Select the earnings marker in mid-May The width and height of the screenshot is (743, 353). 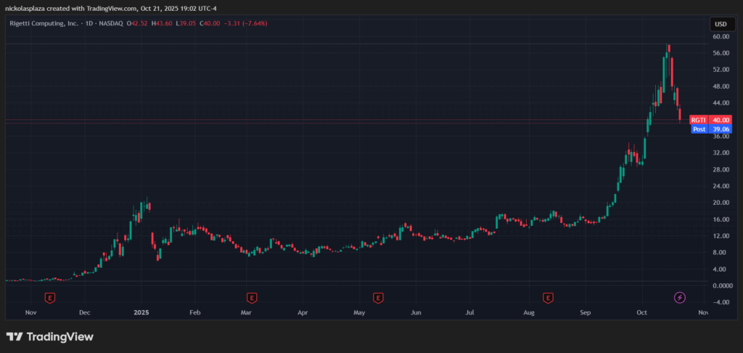pos(377,297)
